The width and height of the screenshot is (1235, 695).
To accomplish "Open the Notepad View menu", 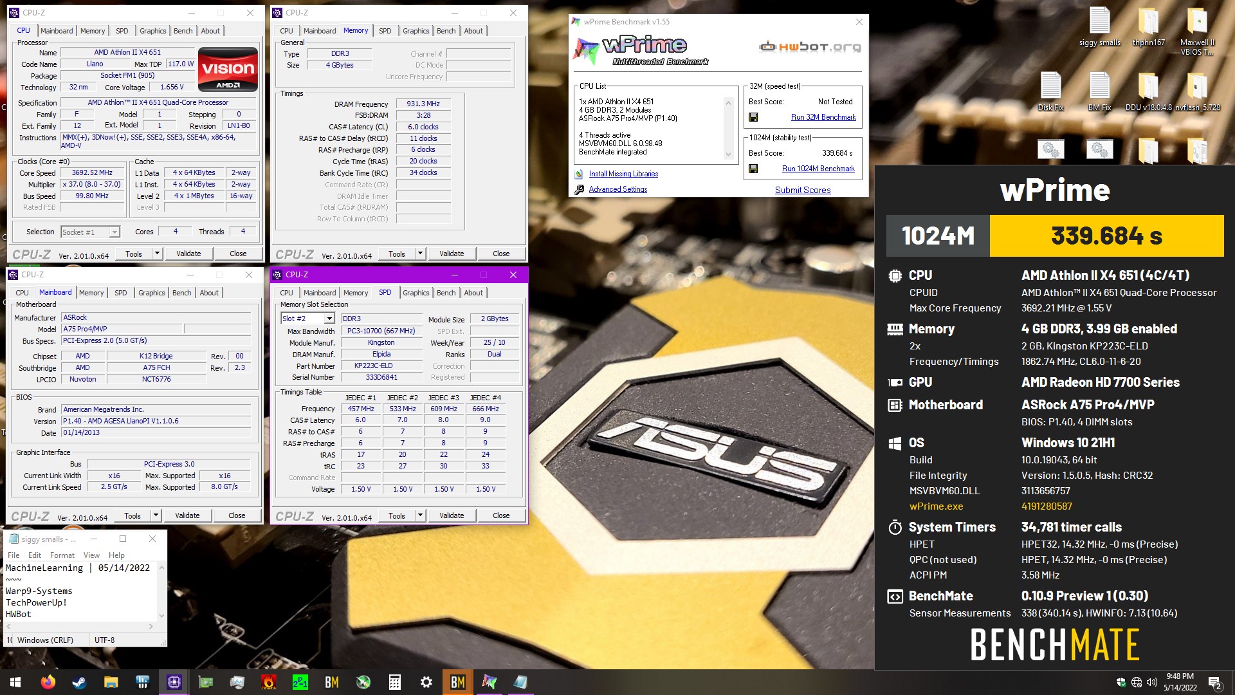I will 91,555.
